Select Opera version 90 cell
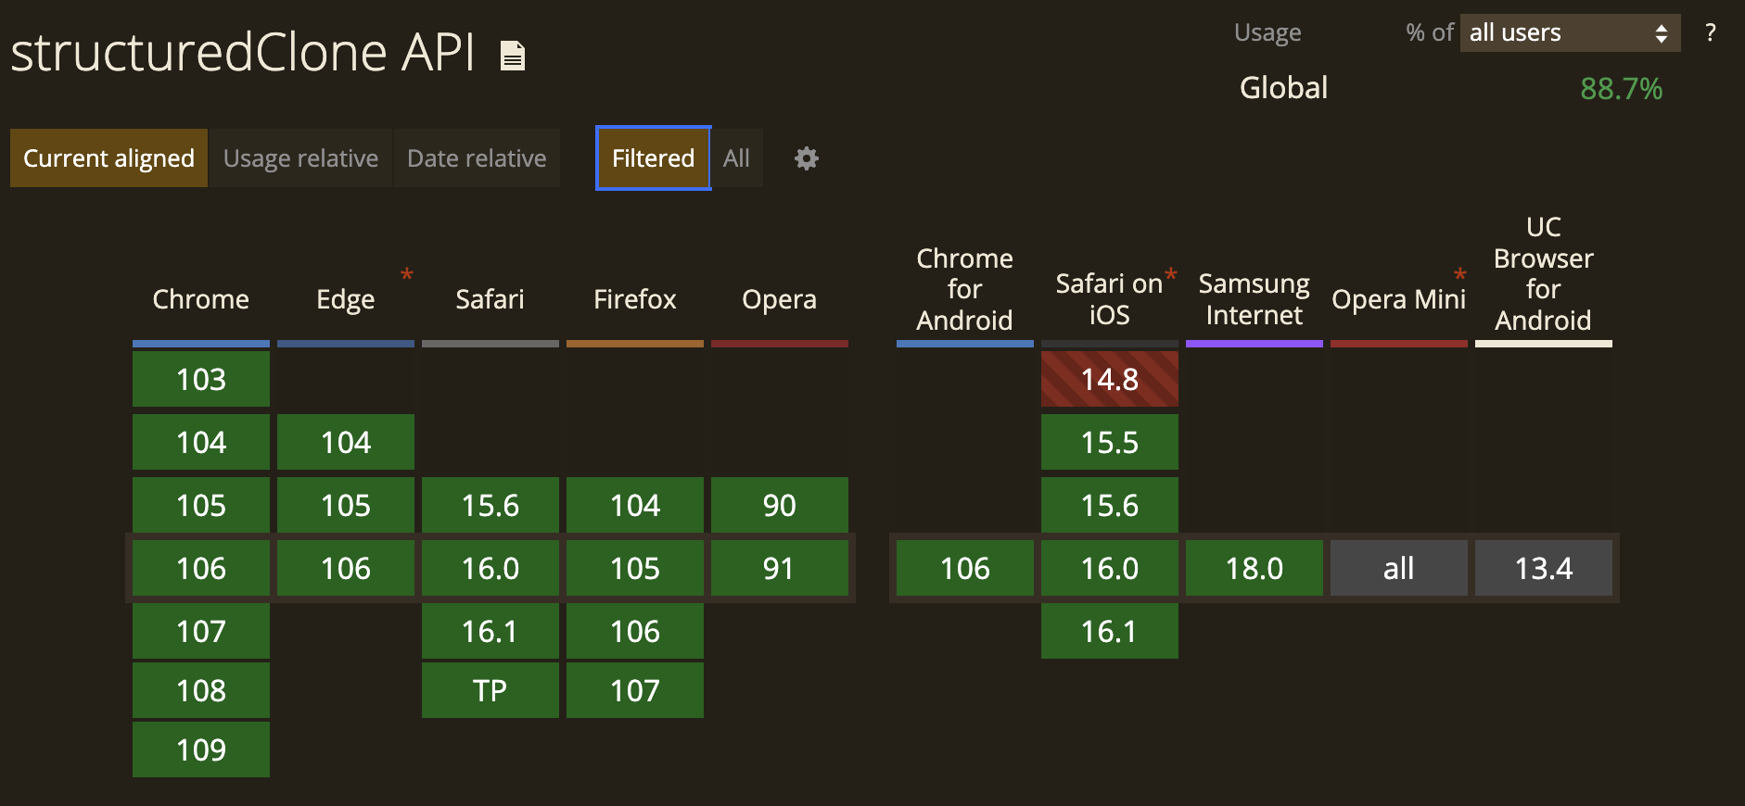The height and width of the screenshot is (806, 1745). (x=780, y=505)
